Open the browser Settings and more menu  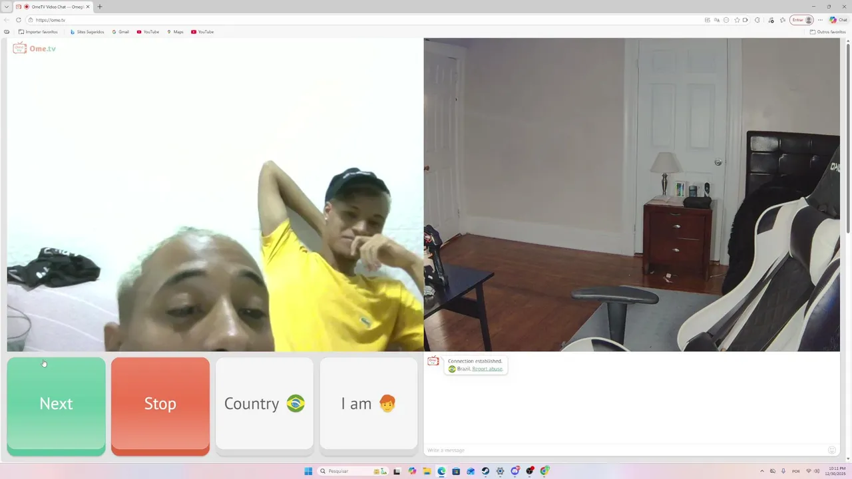[x=820, y=20]
